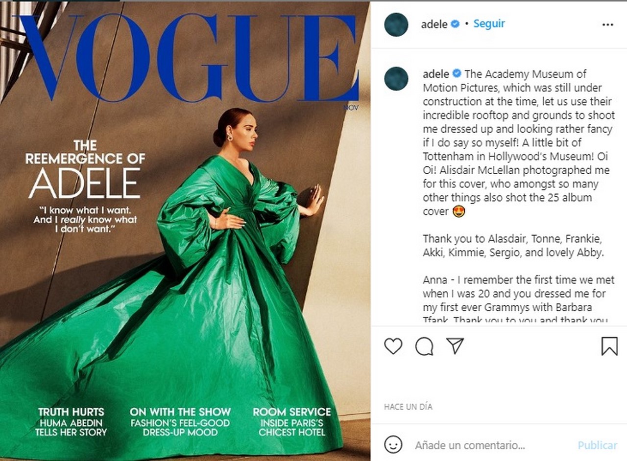This screenshot has height=461, width=627.
Task: Click the verified badge in the caption
Action: tap(457, 74)
